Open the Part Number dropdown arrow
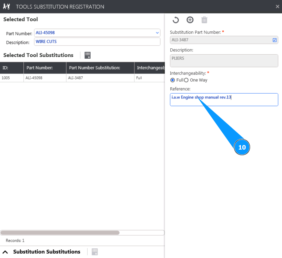 coord(157,33)
